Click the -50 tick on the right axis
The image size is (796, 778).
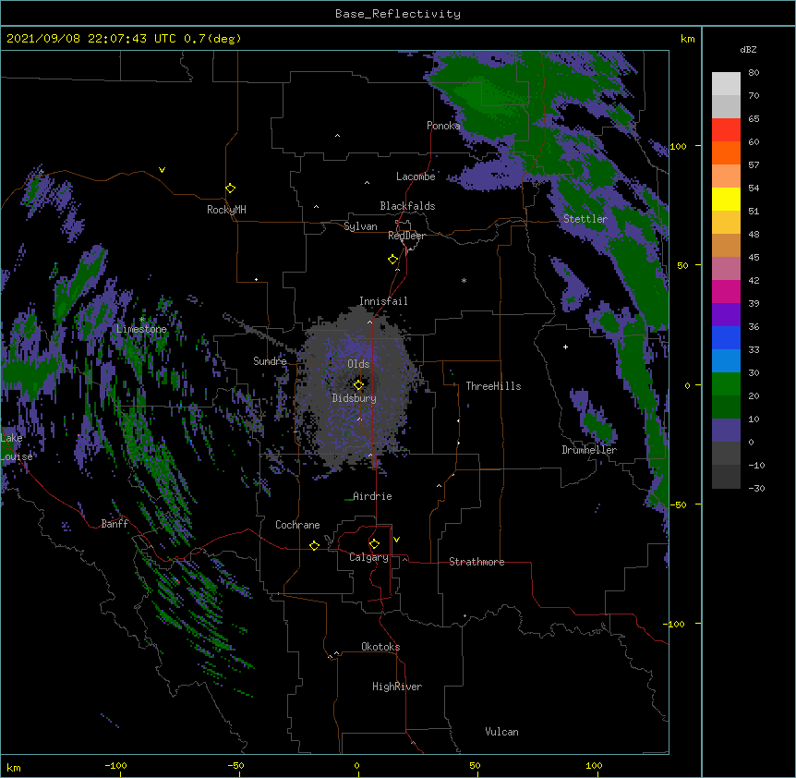tap(678, 504)
